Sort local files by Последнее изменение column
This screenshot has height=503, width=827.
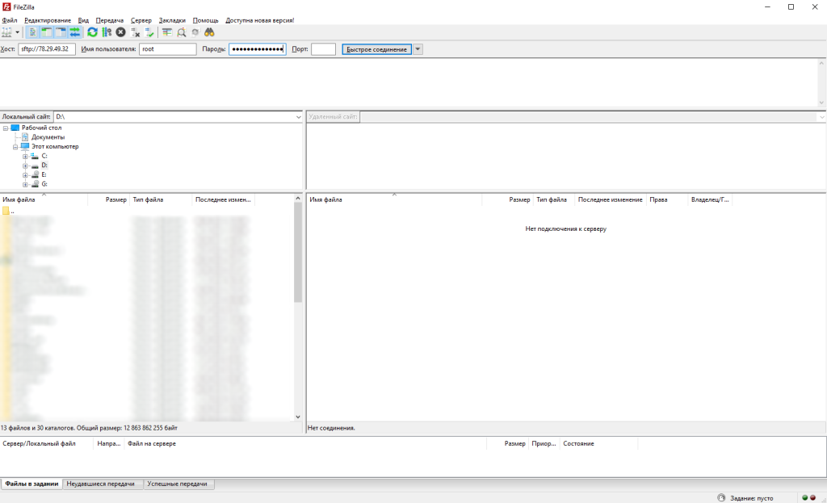click(223, 200)
